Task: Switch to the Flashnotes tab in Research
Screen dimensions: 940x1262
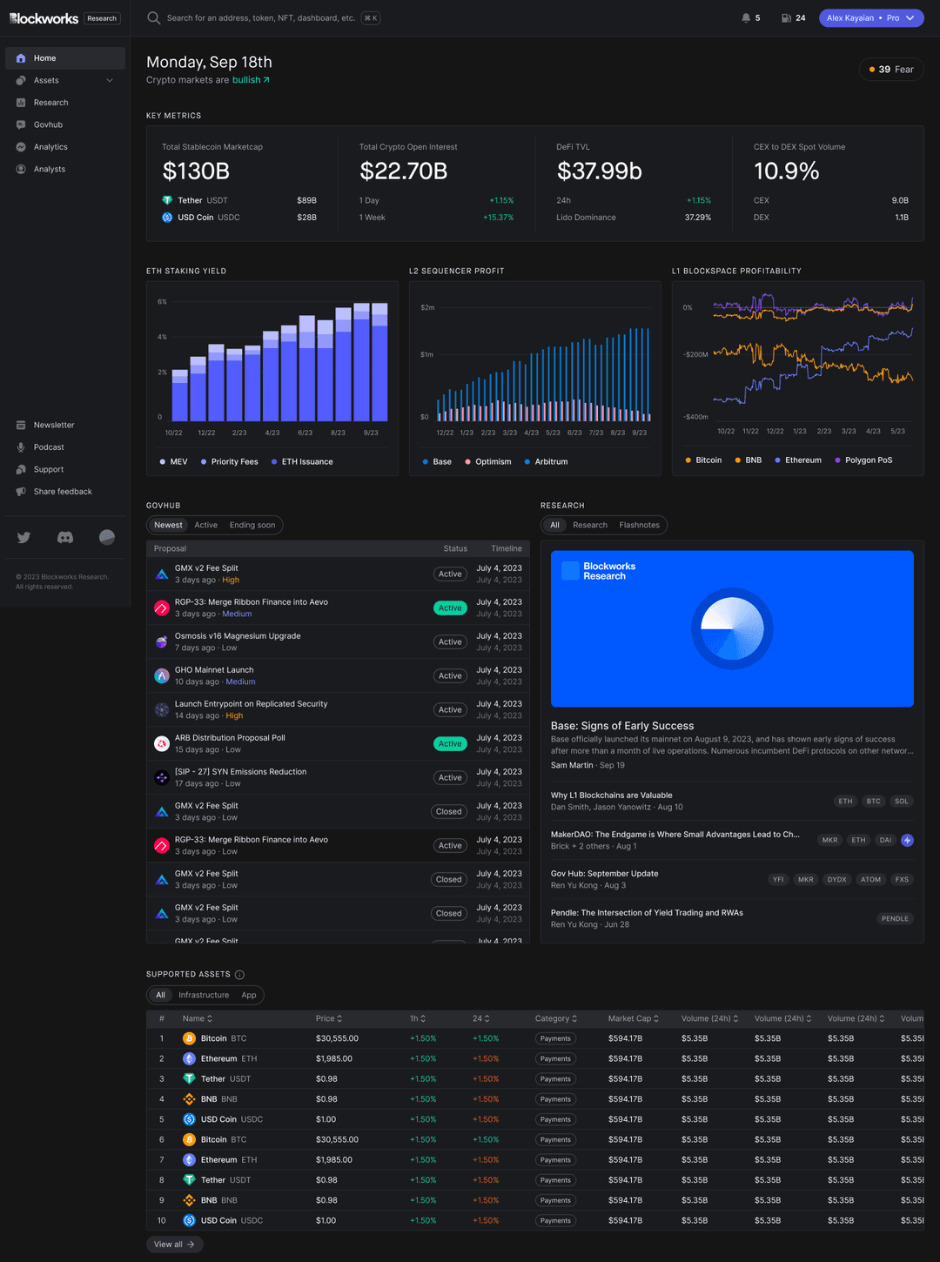Action: [640, 525]
